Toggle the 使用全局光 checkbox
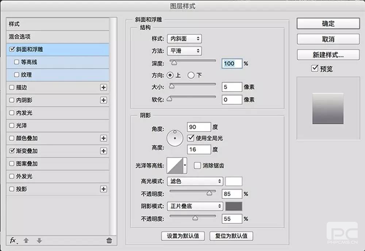Viewport: 365px width, 251px height. [x=190, y=138]
